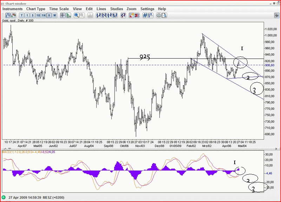Switch to bar chart type icon
Image resolution: width=281 pixels, height=202 pixels.
click(8, 15)
